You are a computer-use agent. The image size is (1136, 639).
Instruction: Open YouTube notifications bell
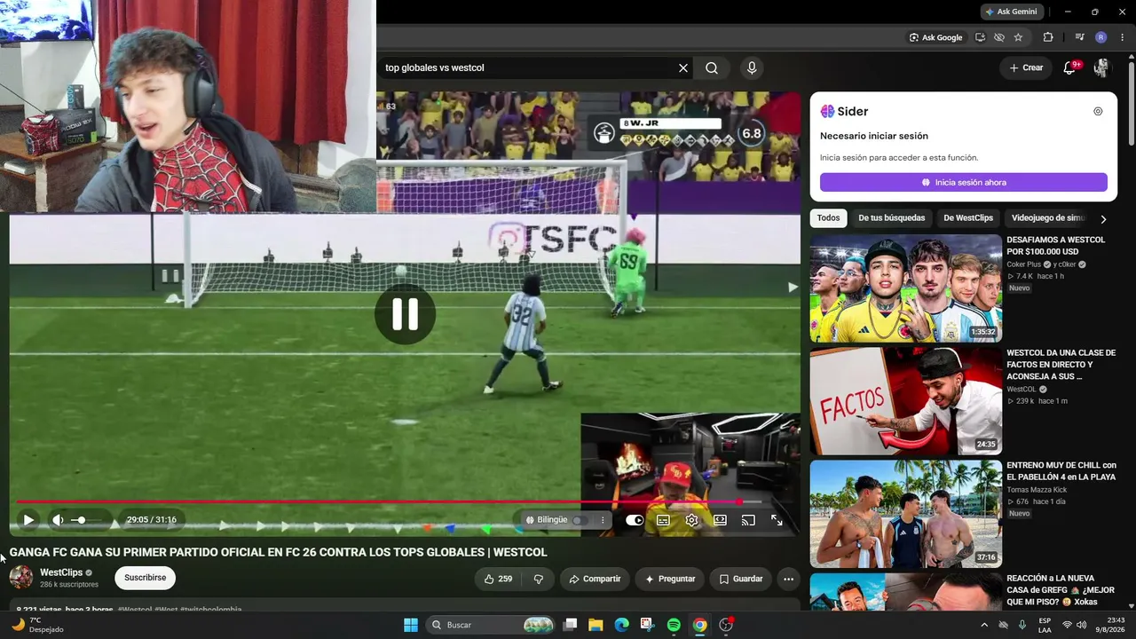click(1069, 67)
